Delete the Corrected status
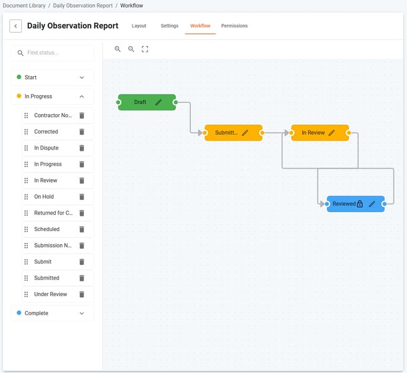Image resolution: width=407 pixels, height=373 pixels. (x=82, y=132)
